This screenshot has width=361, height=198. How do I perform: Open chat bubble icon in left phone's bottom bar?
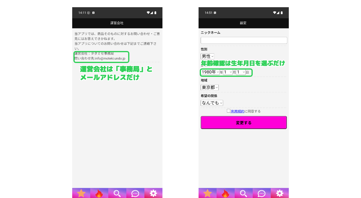point(135,193)
